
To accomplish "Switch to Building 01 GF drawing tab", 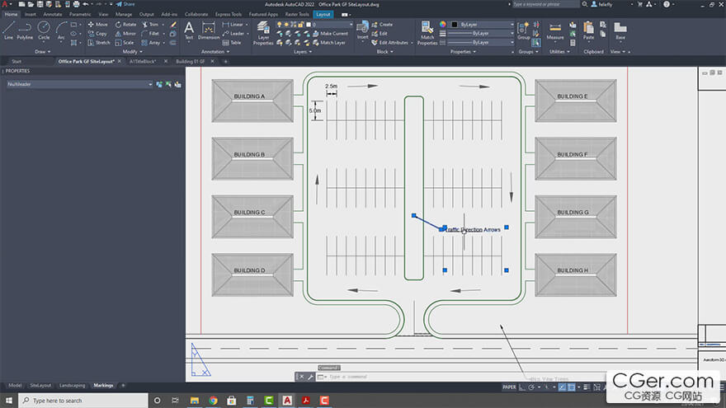I will [190, 61].
